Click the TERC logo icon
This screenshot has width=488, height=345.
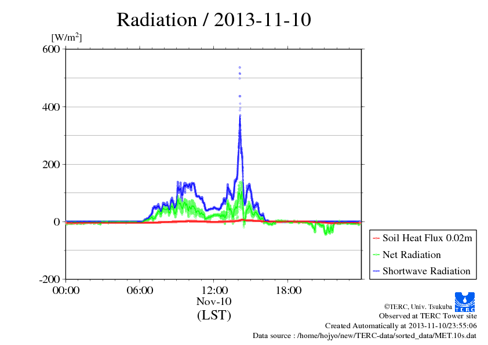pyautogui.click(x=465, y=302)
